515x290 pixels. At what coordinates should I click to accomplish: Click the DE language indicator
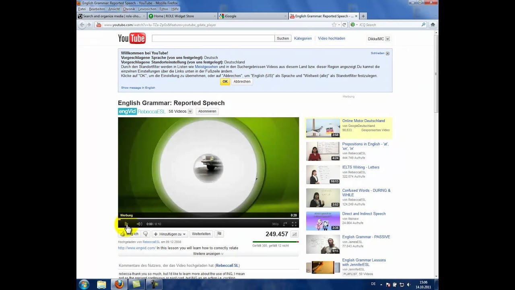[373, 284]
